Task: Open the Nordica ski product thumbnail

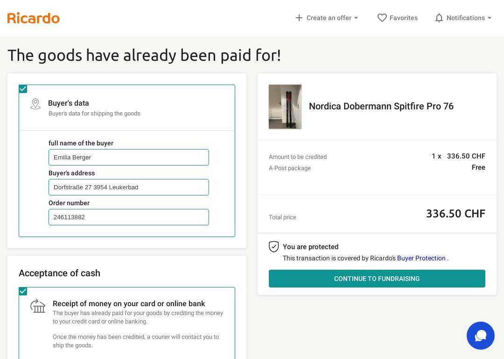Action: pyautogui.click(x=285, y=107)
